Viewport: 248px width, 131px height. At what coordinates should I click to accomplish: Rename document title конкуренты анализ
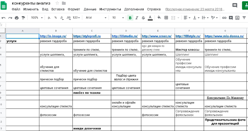pyautogui.click(x=31, y=3)
